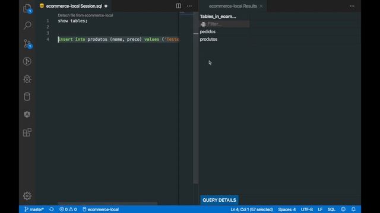The image size is (380, 213).
Task: Click the show tables; line
Action: (x=72, y=21)
